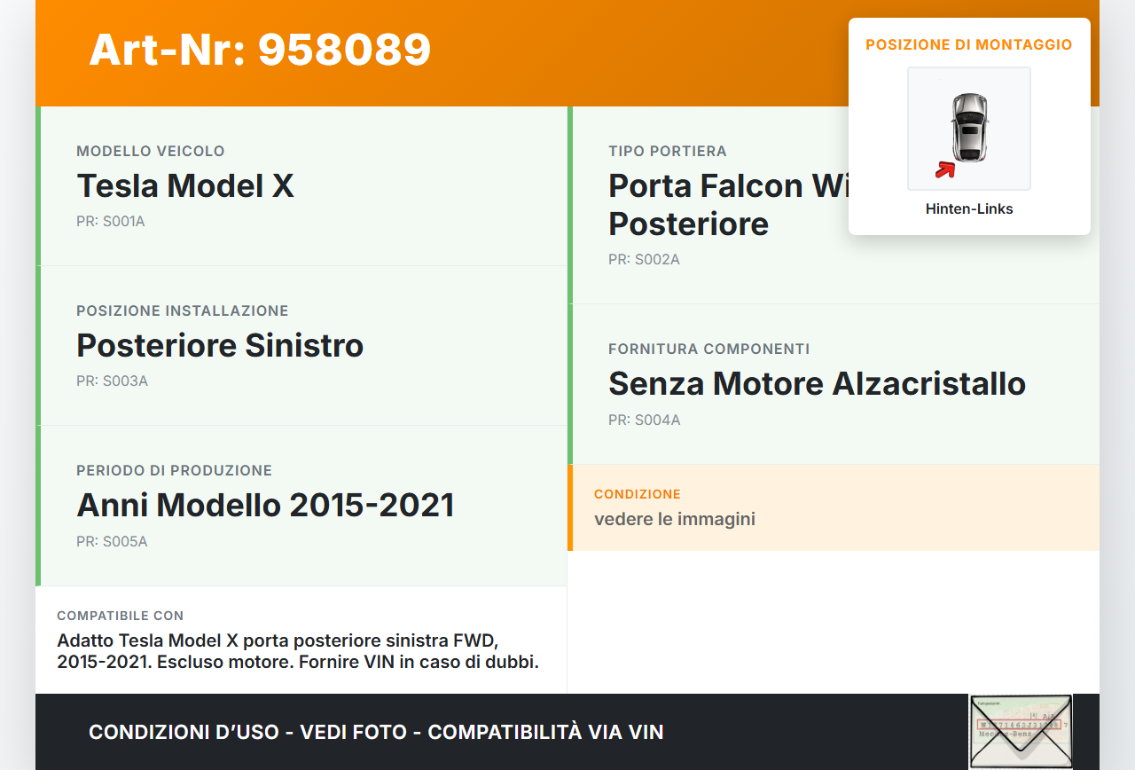This screenshot has width=1135, height=770.
Task: Click the PR: S005A code
Action: pyautogui.click(x=112, y=541)
